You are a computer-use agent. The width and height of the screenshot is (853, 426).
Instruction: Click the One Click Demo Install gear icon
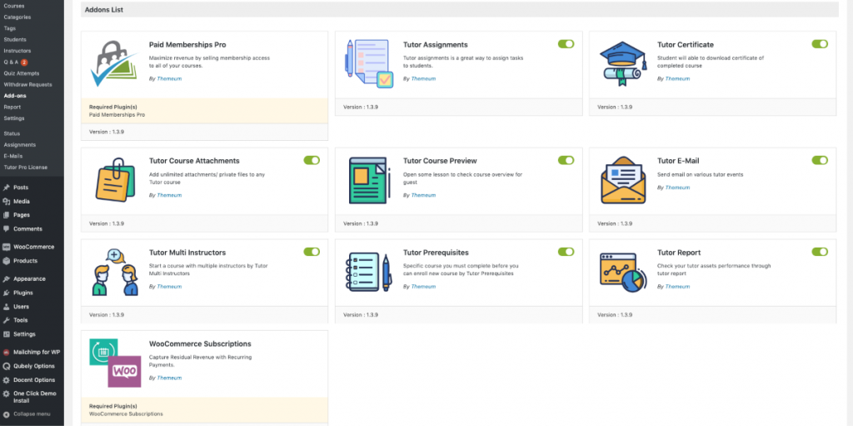tap(7, 393)
